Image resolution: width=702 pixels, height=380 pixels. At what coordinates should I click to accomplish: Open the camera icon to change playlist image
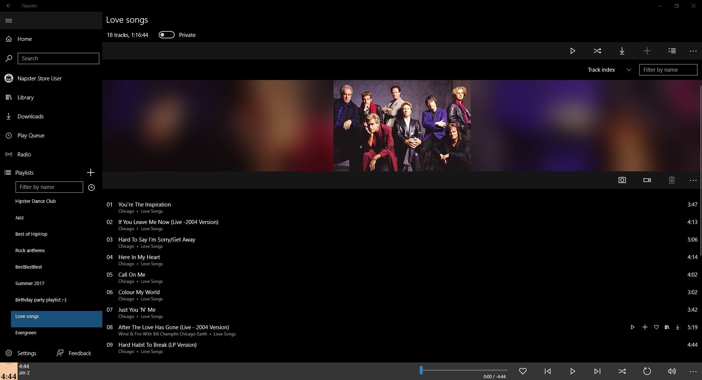pyautogui.click(x=623, y=180)
